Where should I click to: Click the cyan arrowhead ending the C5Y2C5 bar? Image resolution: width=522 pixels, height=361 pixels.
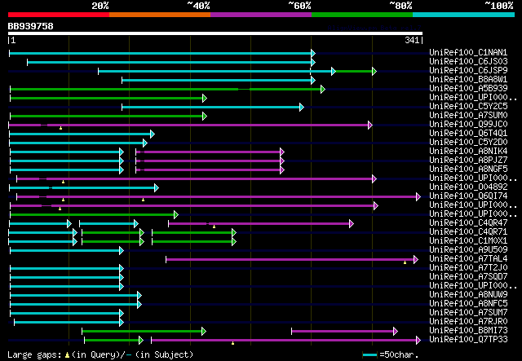click(x=302, y=107)
